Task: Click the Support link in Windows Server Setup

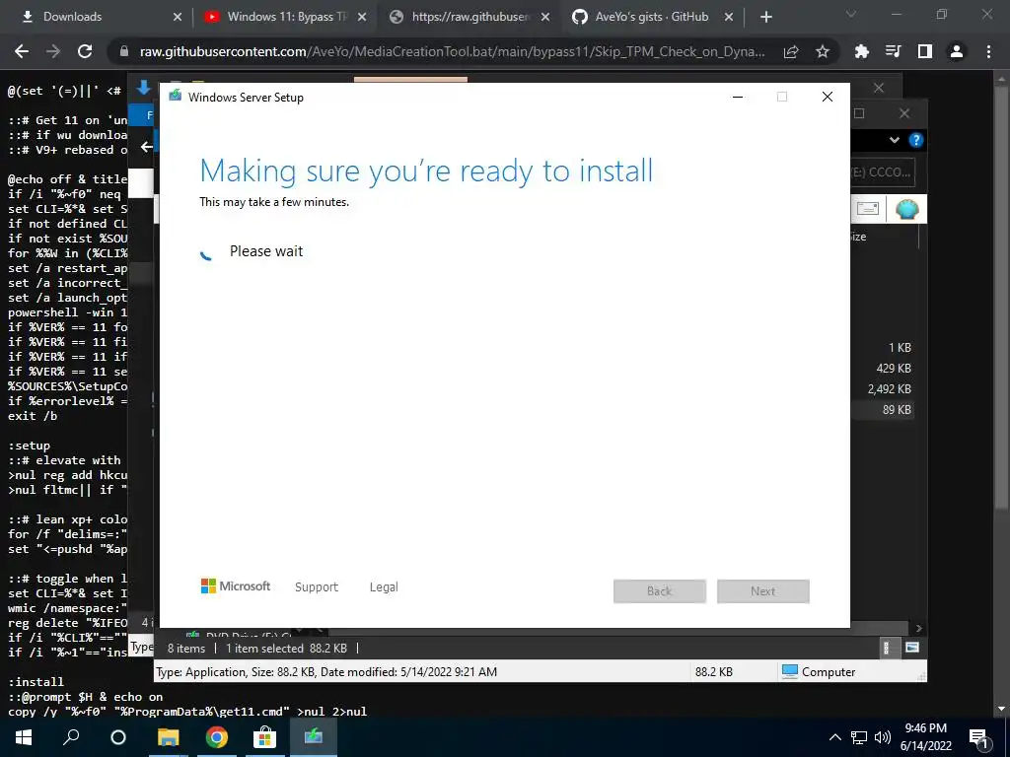Action: tap(317, 587)
